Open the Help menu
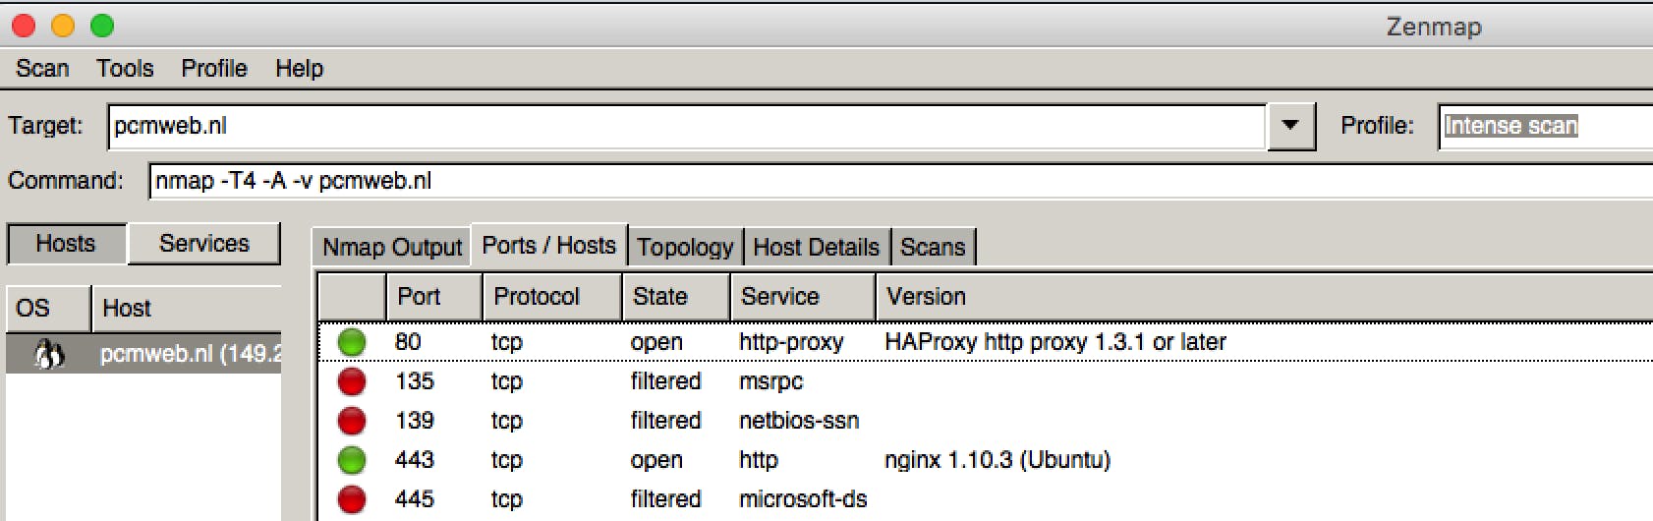The width and height of the screenshot is (1653, 521). click(x=299, y=68)
